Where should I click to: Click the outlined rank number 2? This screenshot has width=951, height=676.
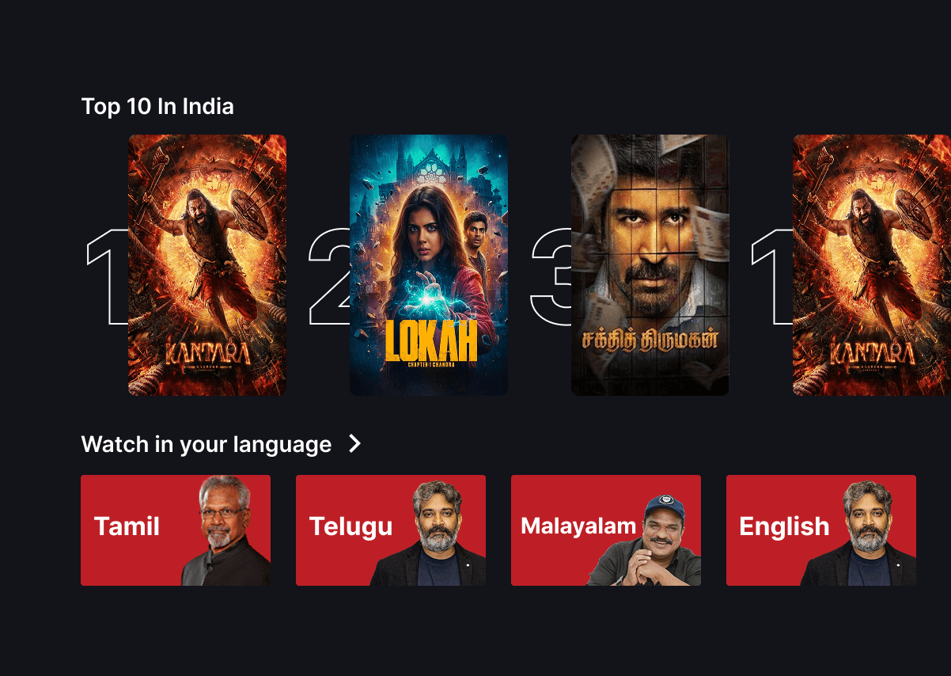[x=328, y=278]
